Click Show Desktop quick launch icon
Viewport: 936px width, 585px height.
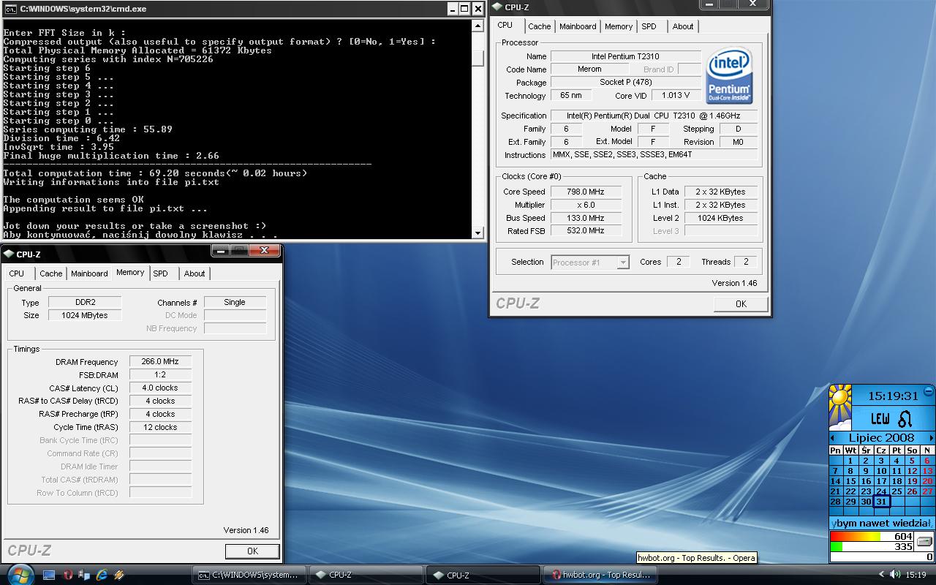pos(49,575)
